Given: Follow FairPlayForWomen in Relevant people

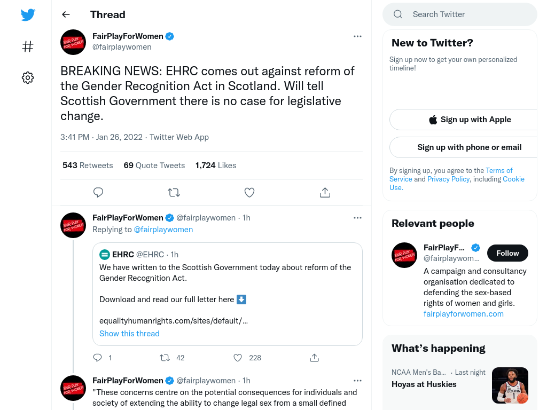Looking at the screenshot, I should click(x=507, y=253).
